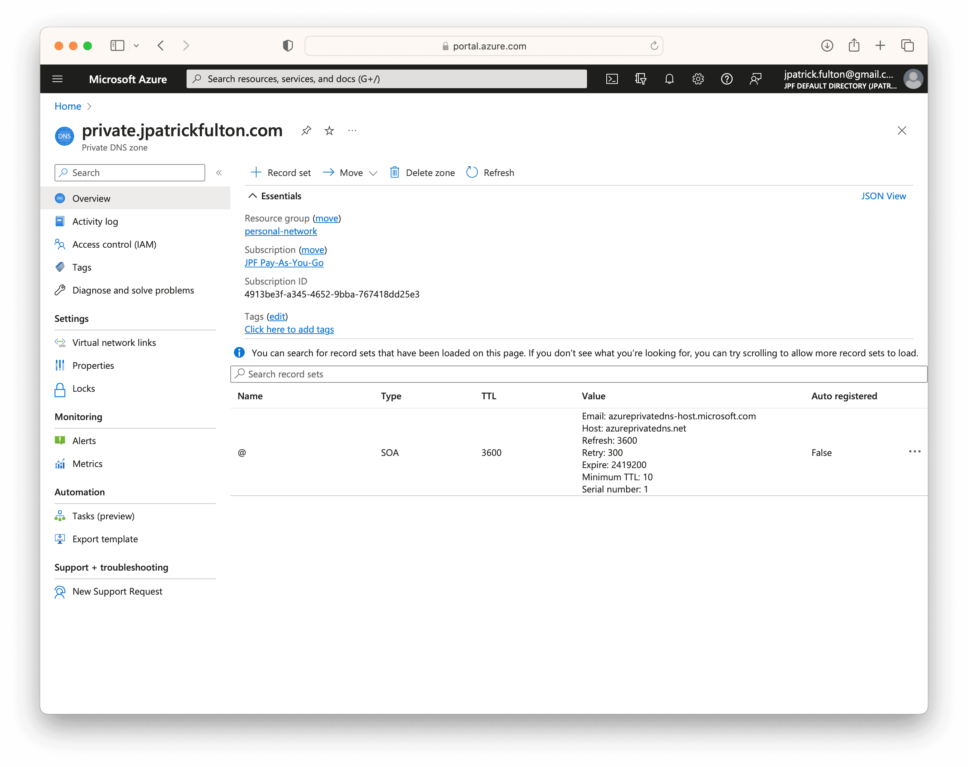This screenshot has width=968, height=767.
Task: Add a new Record set
Action: (x=281, y=173)
